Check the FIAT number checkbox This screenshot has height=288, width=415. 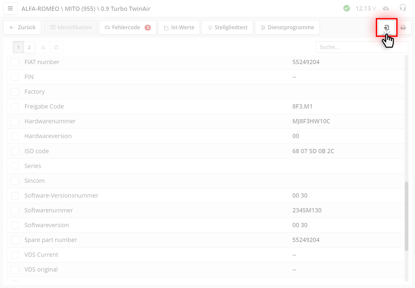pyautogui.click(x=15, y=62)
